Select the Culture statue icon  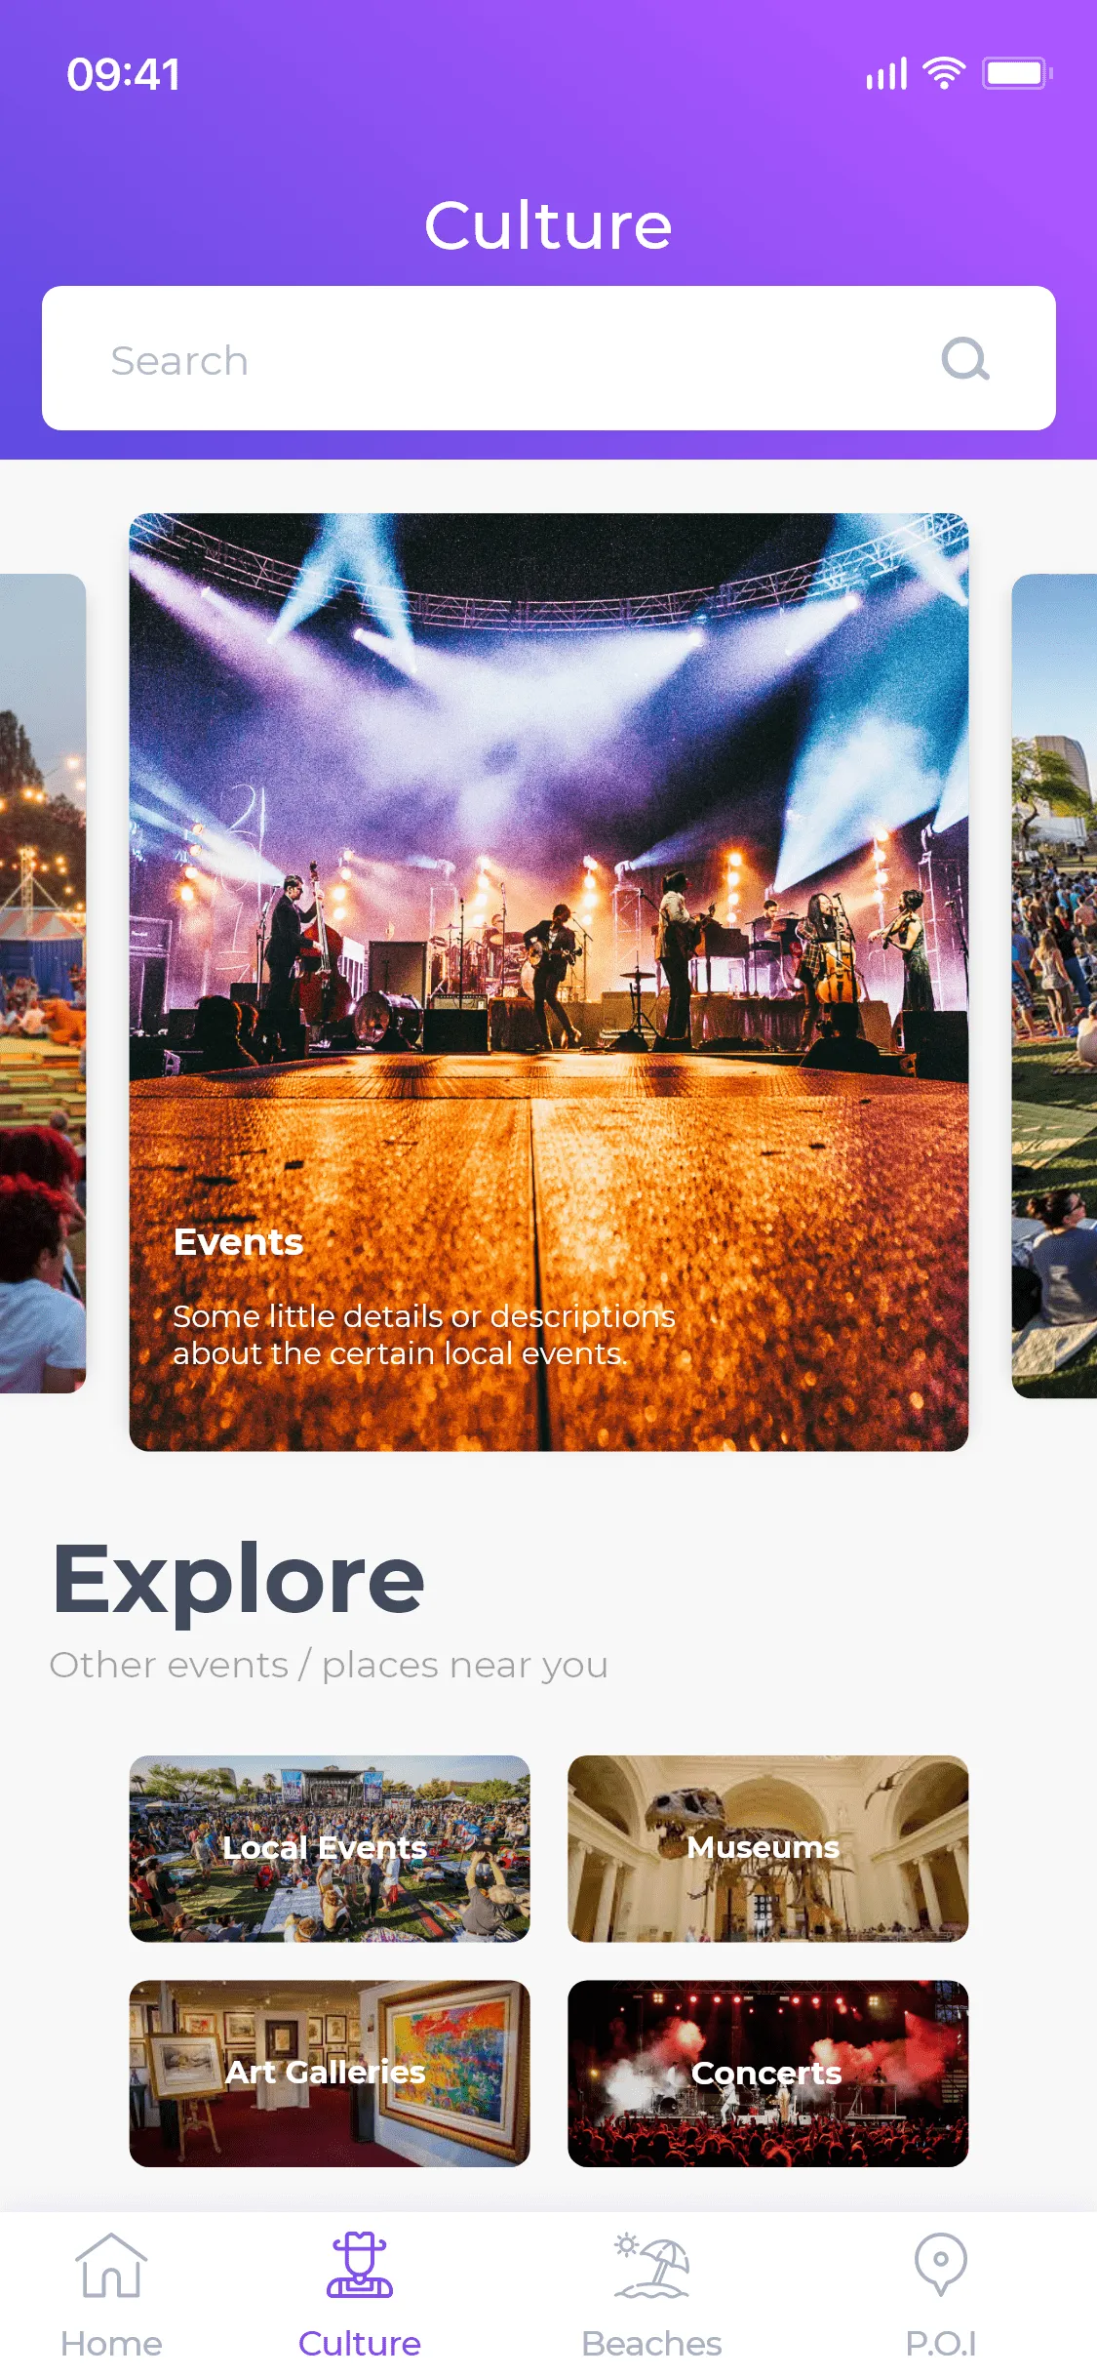(359, 2265)
